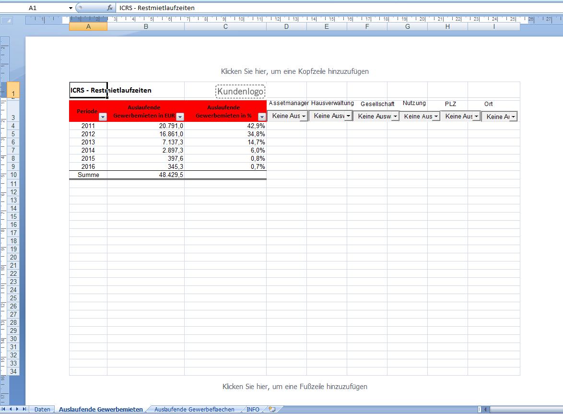Viewport: 563px width, 414px height.
Task: Switch to Auslaufende Gewerbeflaechen sheet tab
Action: [x=194, y=409]
